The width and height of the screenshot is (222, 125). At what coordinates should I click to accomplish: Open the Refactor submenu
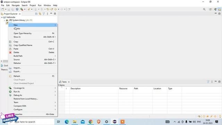coord(33,63)
